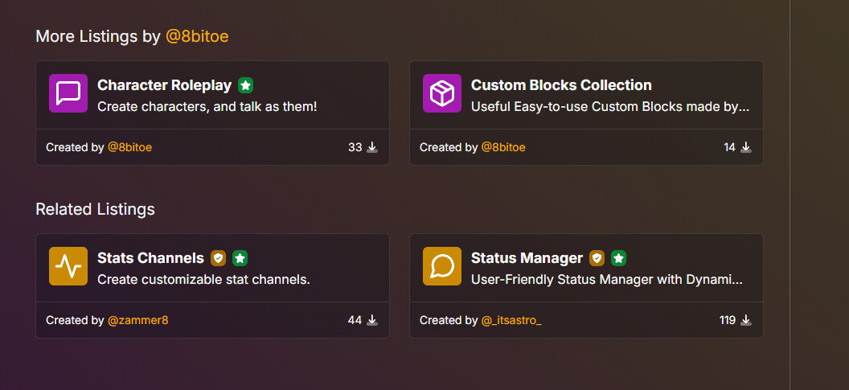The height and width of the screenshot is (390, 849).
Task: Click green star badge beside Character Roleplay
Action: [246, 85]
